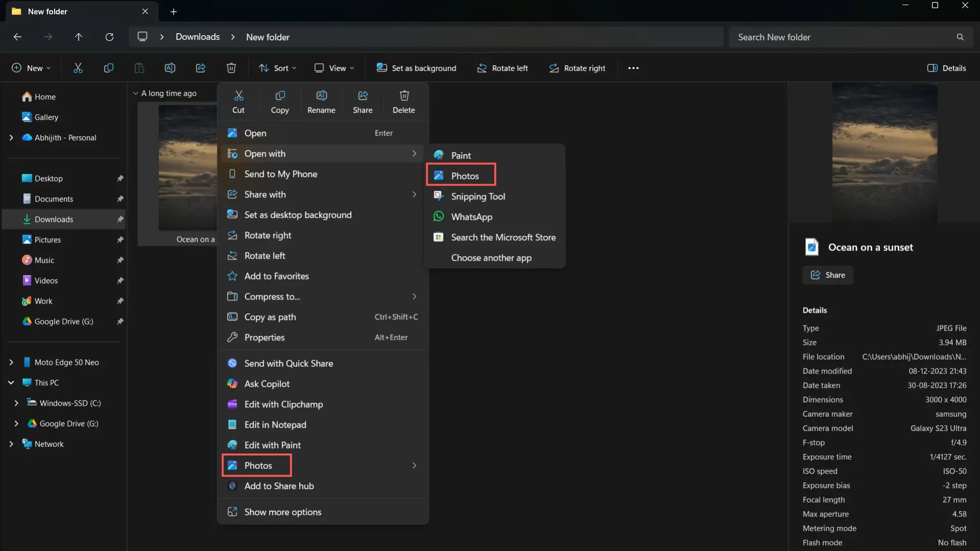Open the image with Paint
This screenshot has width=980, height=551.
coord(460,155)
